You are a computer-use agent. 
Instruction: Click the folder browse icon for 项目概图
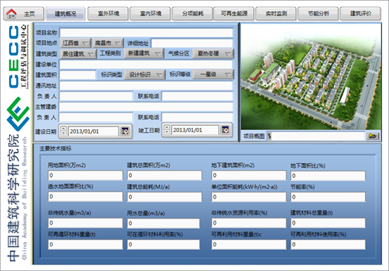click(x=373, y=136)
